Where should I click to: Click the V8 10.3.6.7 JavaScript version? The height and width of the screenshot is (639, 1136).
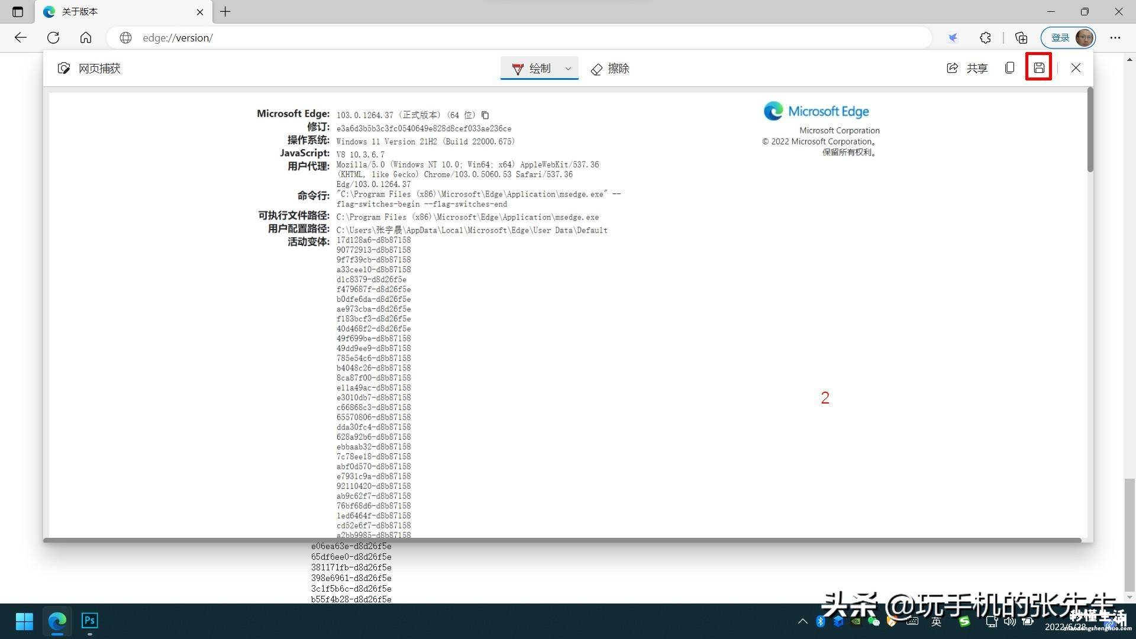pyautogui.click(x=360, y=154)
